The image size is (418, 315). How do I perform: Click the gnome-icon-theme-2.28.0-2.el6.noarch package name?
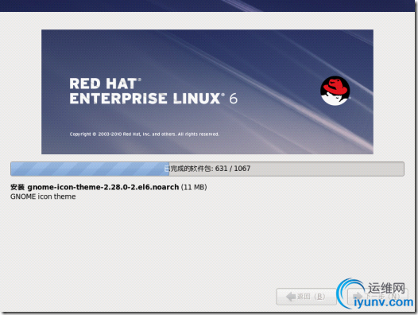click(103, 187)
